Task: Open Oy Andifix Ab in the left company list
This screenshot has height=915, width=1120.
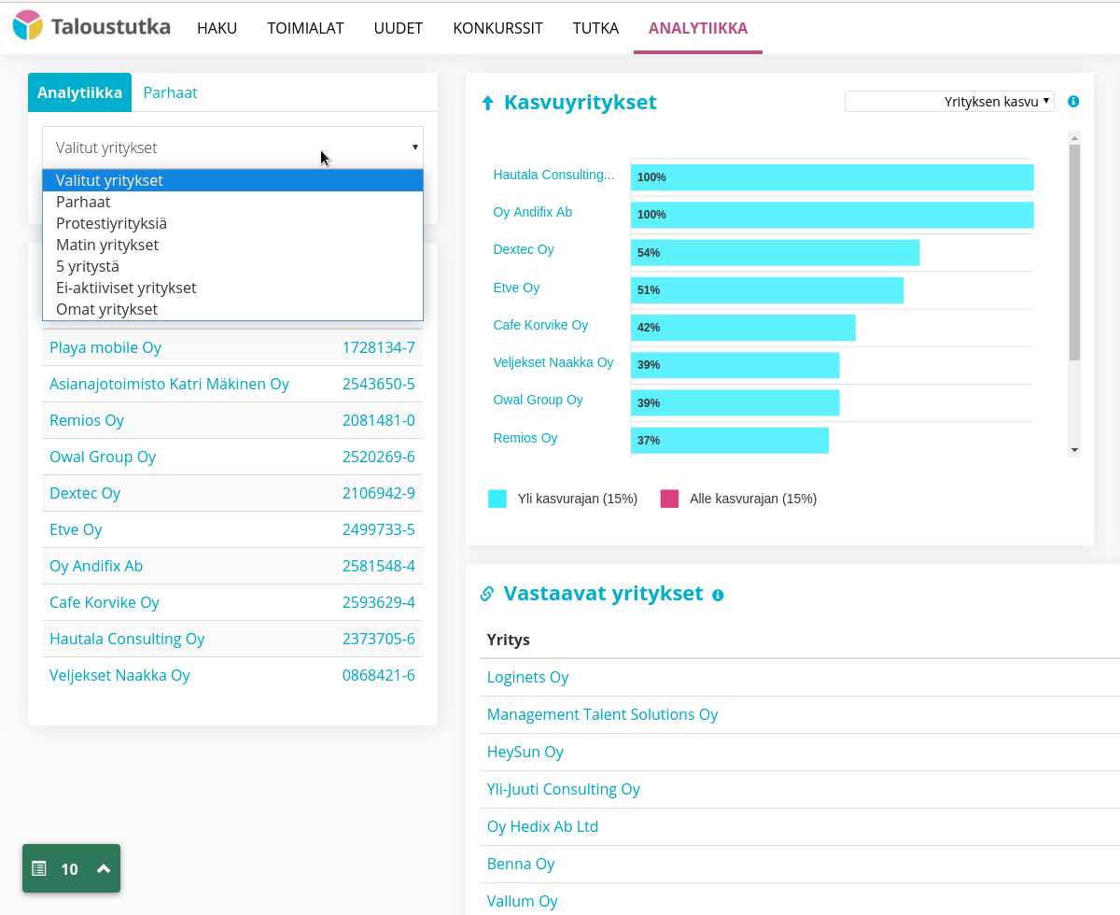Action: coord(96,566)
